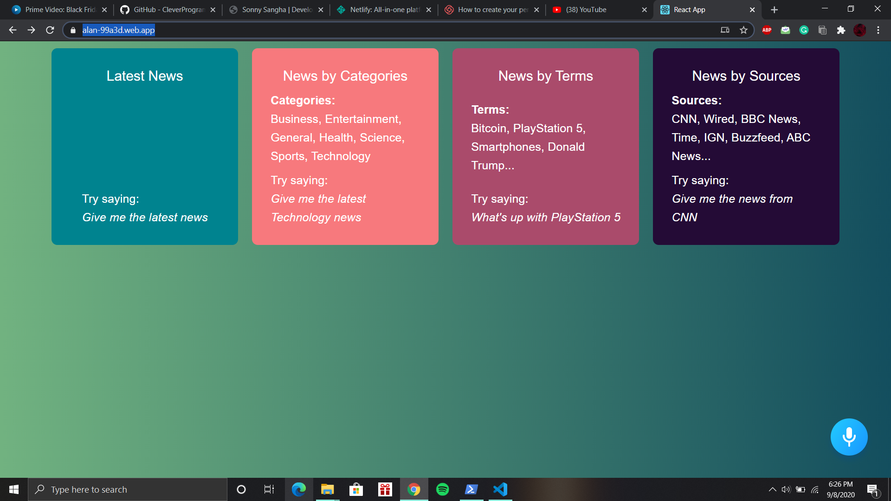
Task: Open the Chrome profile avatar
Action: pos(859,30)
